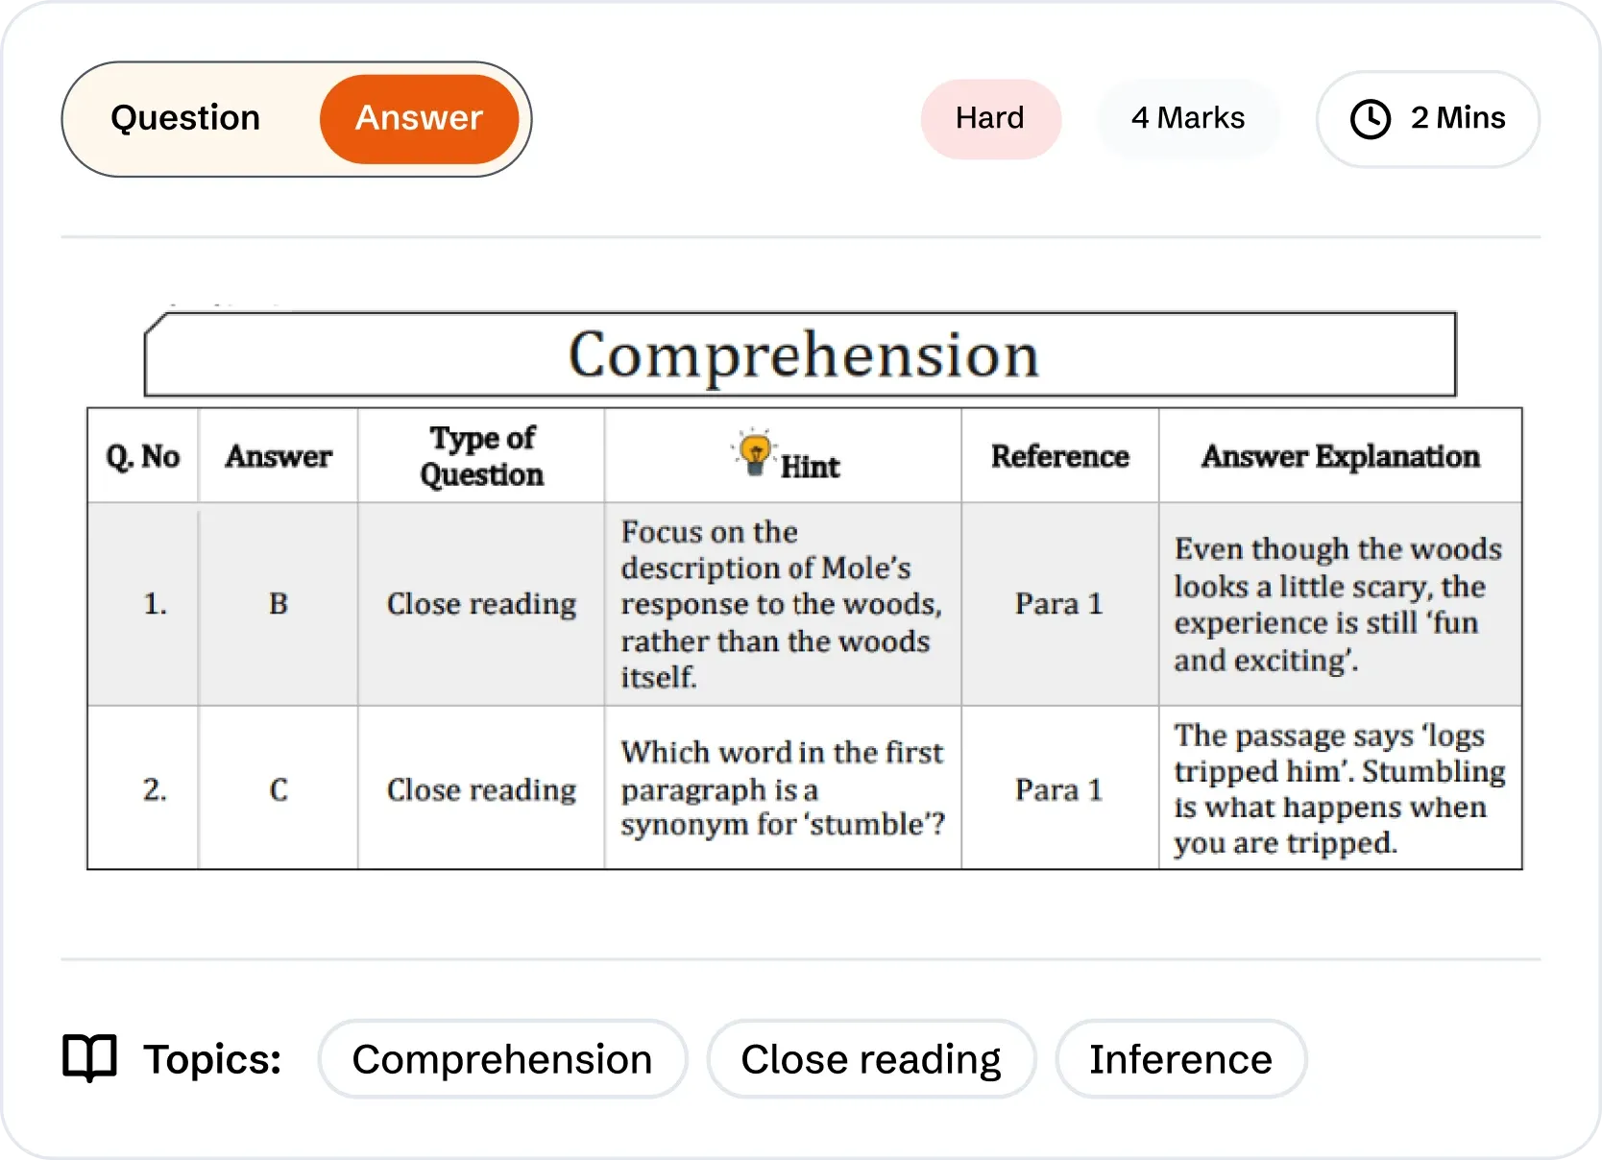Click the Comprehension table title
Image resolution: width=1602 pixels, height=1160 pixels.
[x=803, y=354]
